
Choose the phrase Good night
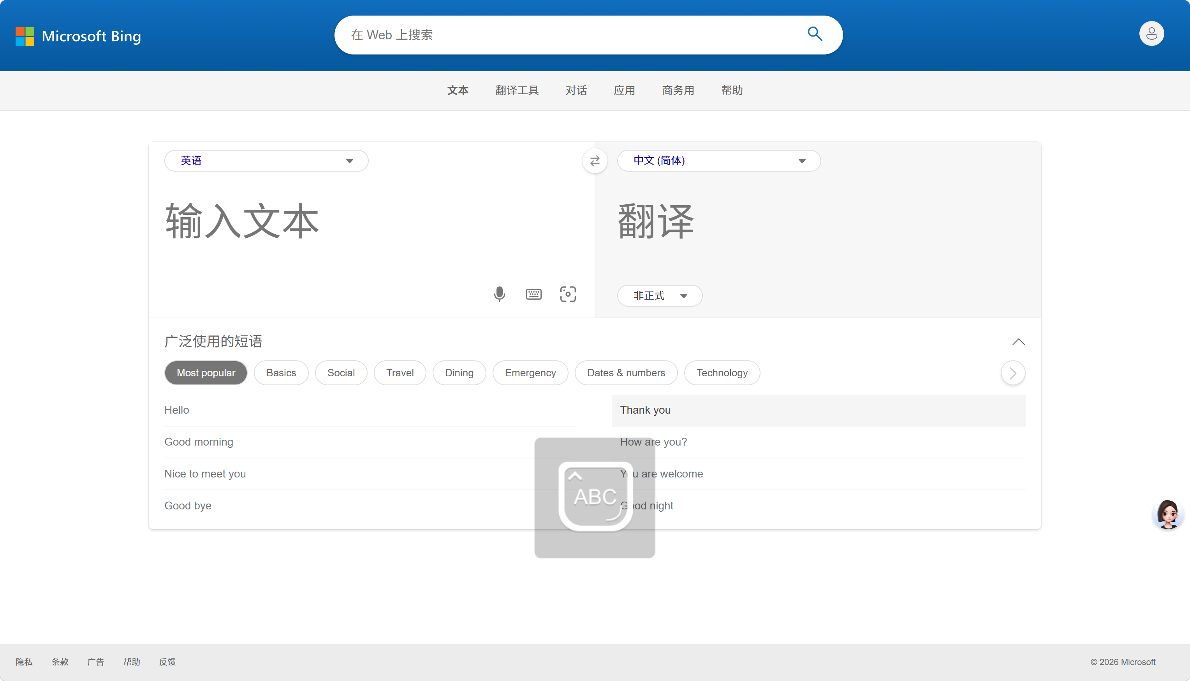click(x=819, y=505)
